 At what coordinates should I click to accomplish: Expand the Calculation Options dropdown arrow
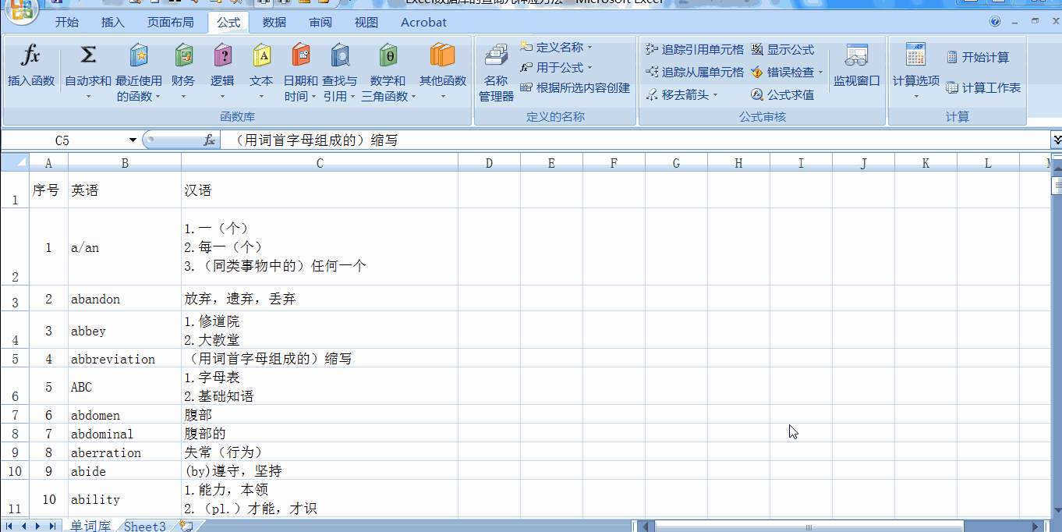point(916,97)
